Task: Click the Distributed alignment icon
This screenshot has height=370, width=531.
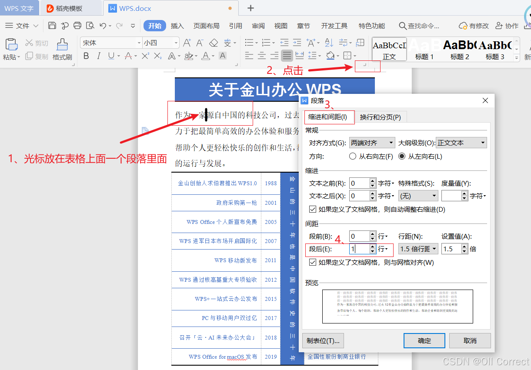Action: (x=300, y=56)
